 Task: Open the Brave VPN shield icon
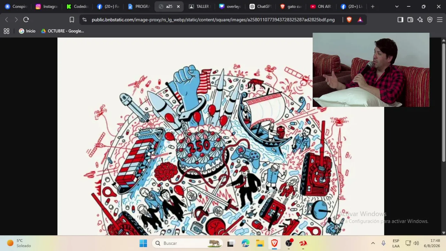point(430,20)
